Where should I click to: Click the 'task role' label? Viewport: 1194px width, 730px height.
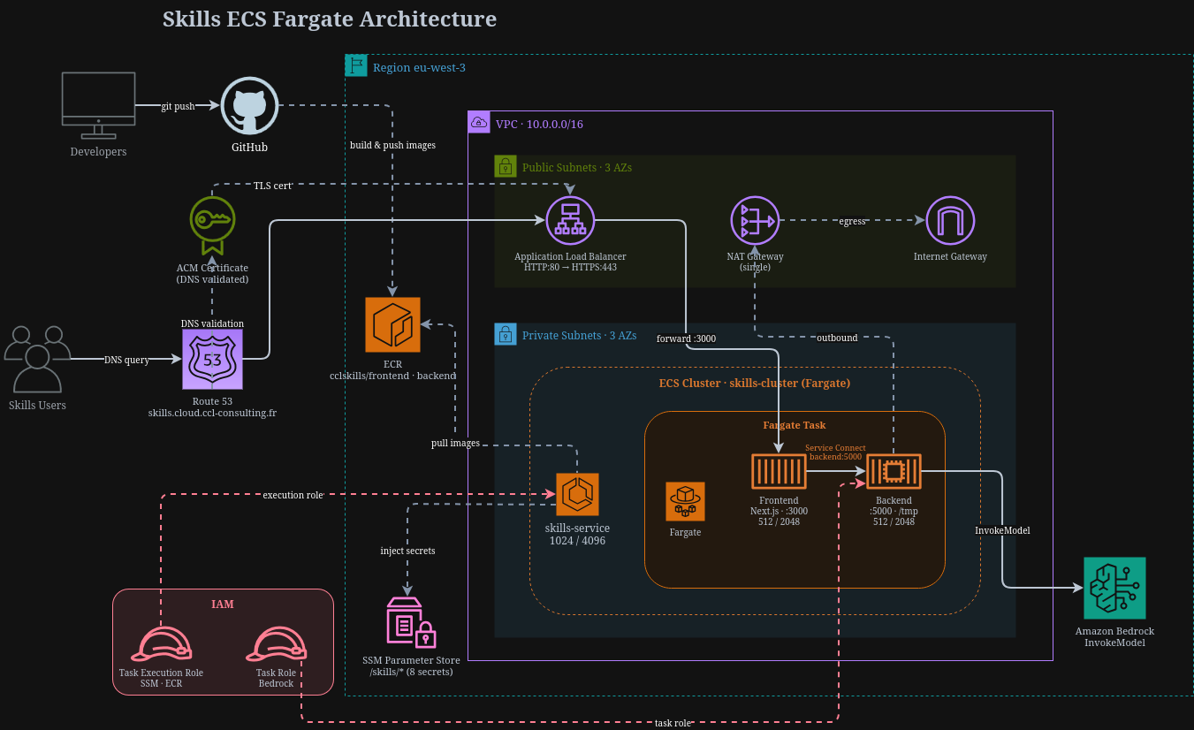[x=673, y=722]
